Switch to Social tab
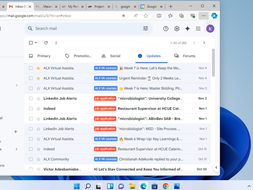 tap(111, 56)
